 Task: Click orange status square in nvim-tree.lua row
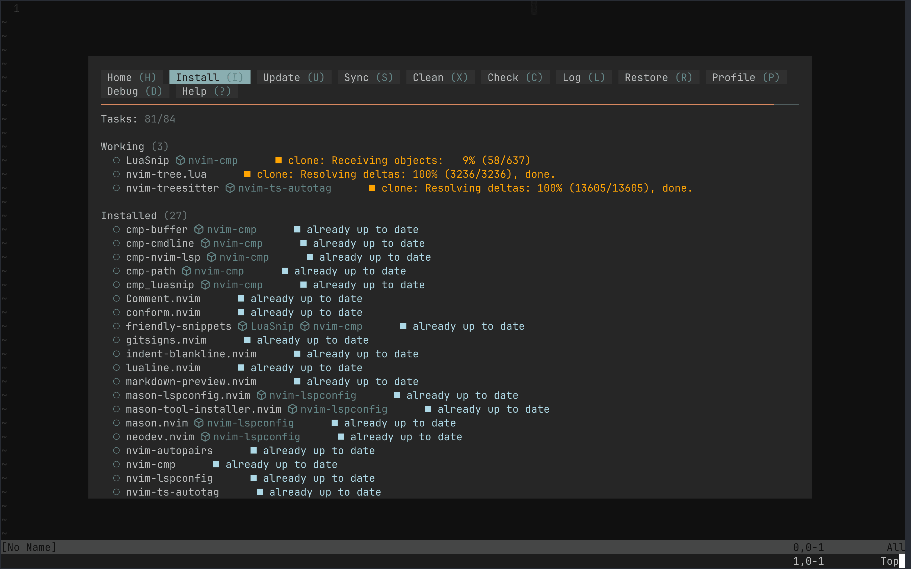pos(247,174)
